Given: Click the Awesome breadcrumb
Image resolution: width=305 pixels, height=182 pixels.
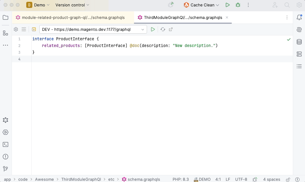Looking at the screenshot, I should click(x=44, y=179).
